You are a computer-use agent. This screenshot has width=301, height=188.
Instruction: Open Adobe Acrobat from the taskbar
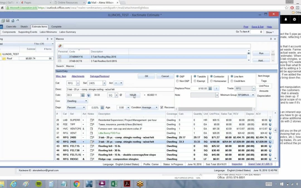(x=127, y=184)
